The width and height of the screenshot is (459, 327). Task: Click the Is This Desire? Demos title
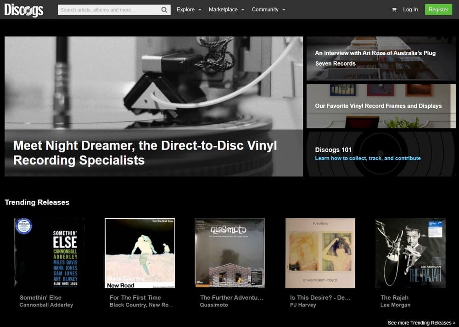(x=320, y=298)
